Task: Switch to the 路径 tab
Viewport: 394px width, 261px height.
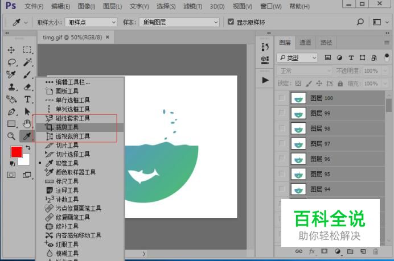Action: (x=326, y=43)
